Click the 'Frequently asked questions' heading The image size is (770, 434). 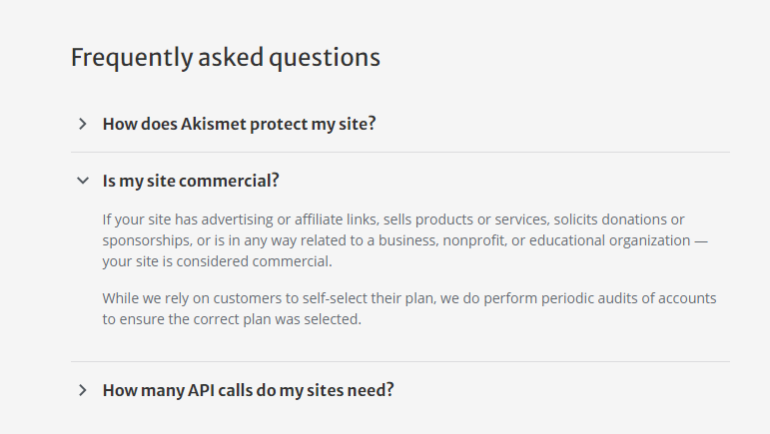pyautogui.click(x=226, y=58)
